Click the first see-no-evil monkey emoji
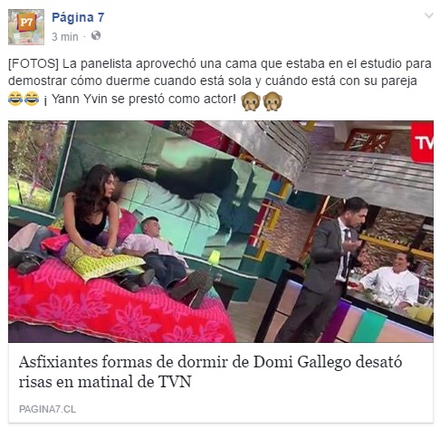The image size is (440, 428). pyautogui.click(x=251, y=101)
